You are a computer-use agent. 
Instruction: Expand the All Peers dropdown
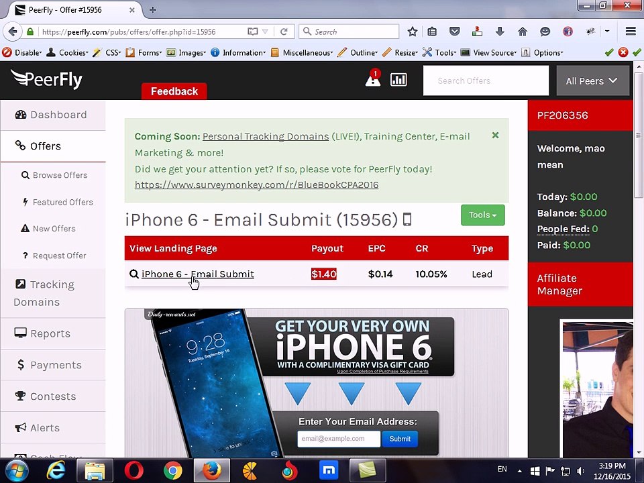click(x=592, y=80)
